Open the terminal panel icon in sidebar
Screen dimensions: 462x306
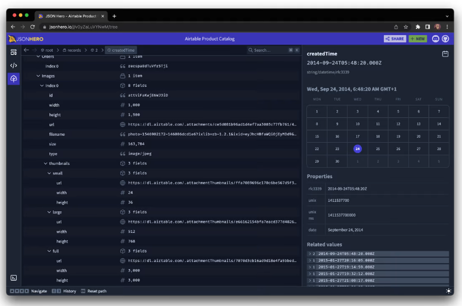(x=14, y=278)
